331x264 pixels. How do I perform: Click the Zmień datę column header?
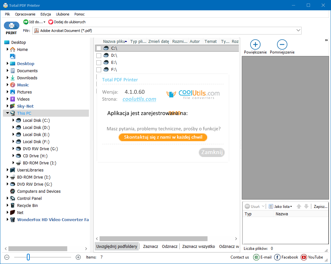[x=158, y=42]
